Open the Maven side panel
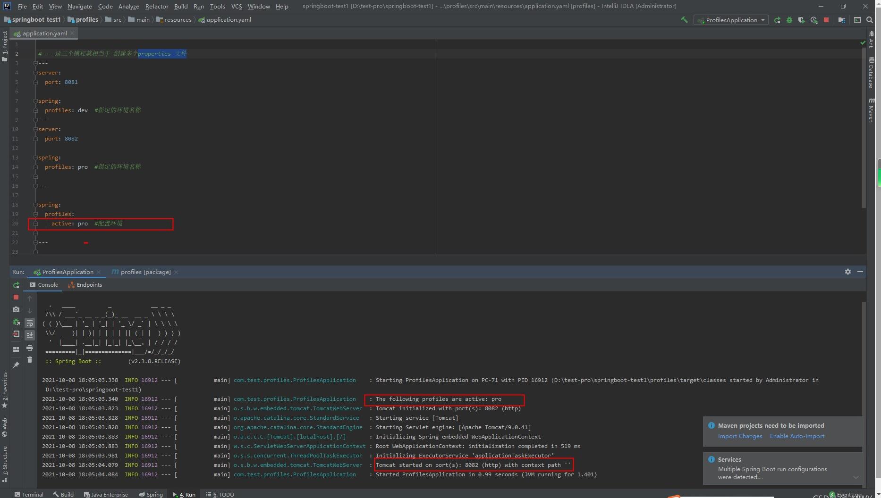The image size is (881, 498). tap(871, 110)
